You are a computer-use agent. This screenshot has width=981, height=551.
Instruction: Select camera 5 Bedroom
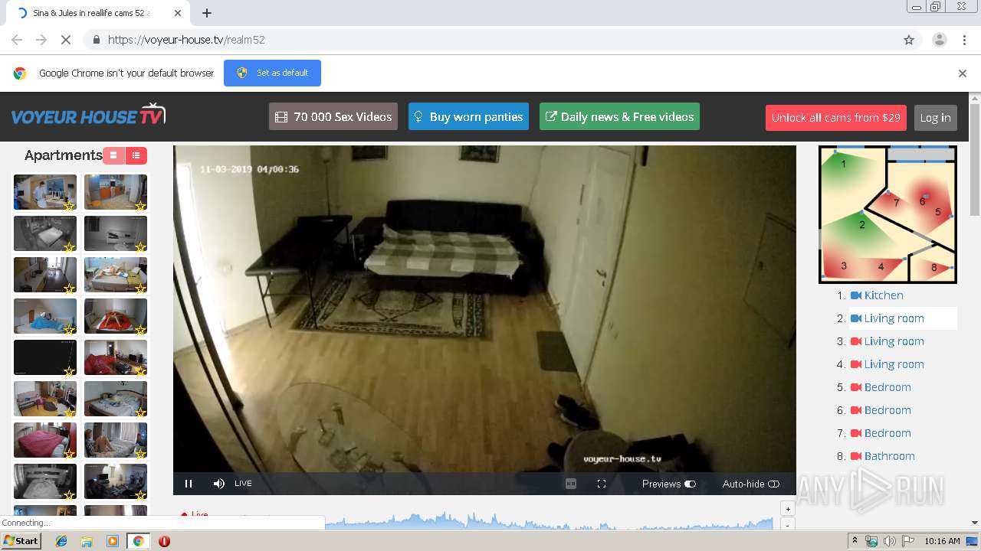pos(887,387)
